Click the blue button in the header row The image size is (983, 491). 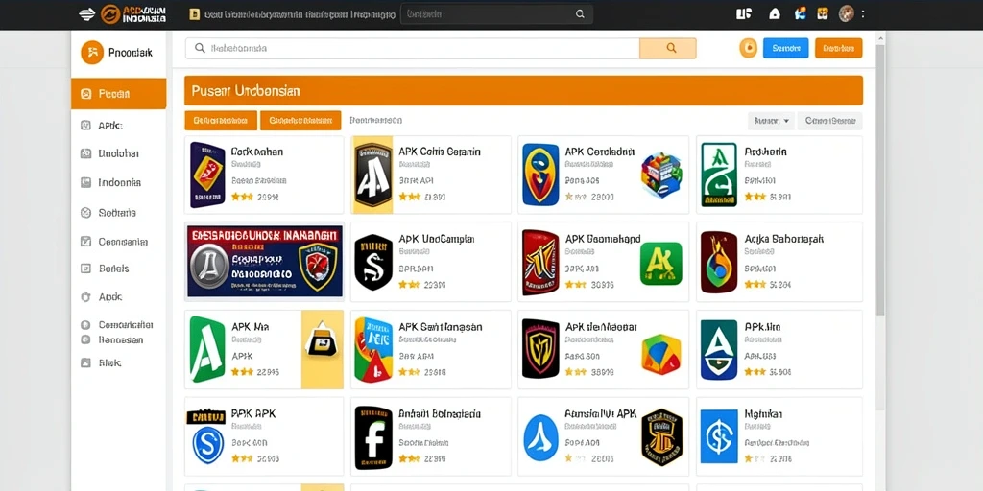tap(785, 48)
